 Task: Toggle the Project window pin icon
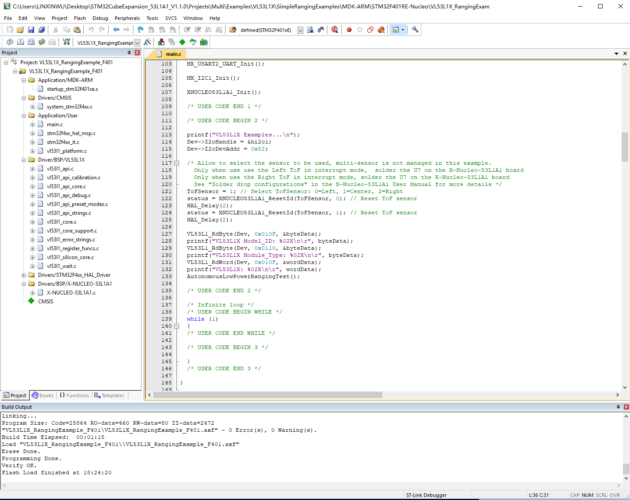point(129,53)
